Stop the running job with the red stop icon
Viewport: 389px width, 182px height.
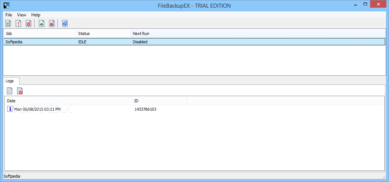click(52, 24)
